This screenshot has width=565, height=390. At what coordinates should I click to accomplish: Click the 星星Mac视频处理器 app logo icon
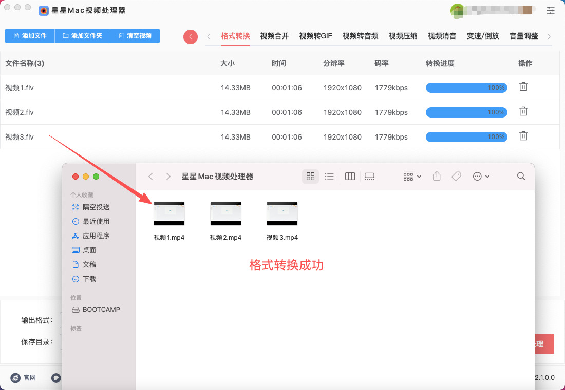click(x=44, y=10)
